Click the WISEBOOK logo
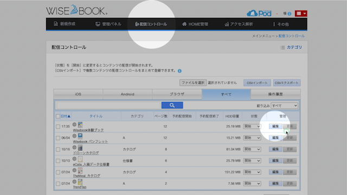347x195 pixels. pyautogui.click(x=76, y=10)
